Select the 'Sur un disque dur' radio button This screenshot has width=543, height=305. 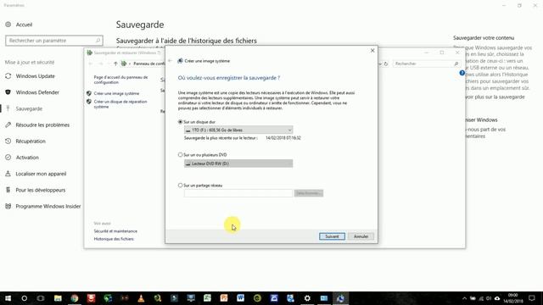coord(180,122)
